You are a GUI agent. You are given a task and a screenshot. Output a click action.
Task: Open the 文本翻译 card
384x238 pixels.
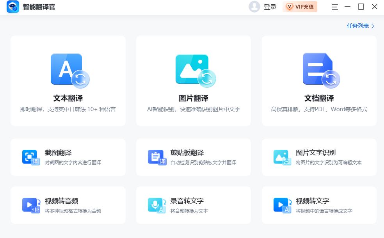[x=68, y=81]
